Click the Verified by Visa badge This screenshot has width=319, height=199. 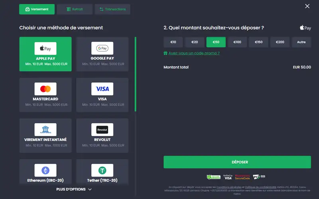pyautogui.click(x=228, y=177)
